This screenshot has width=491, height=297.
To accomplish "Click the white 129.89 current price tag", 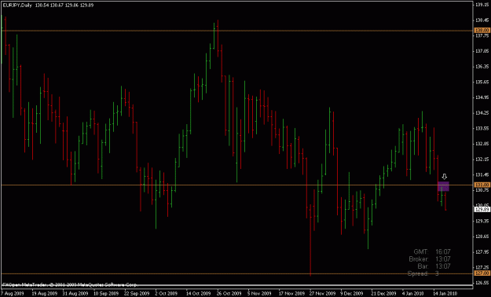I will (482, 209).
